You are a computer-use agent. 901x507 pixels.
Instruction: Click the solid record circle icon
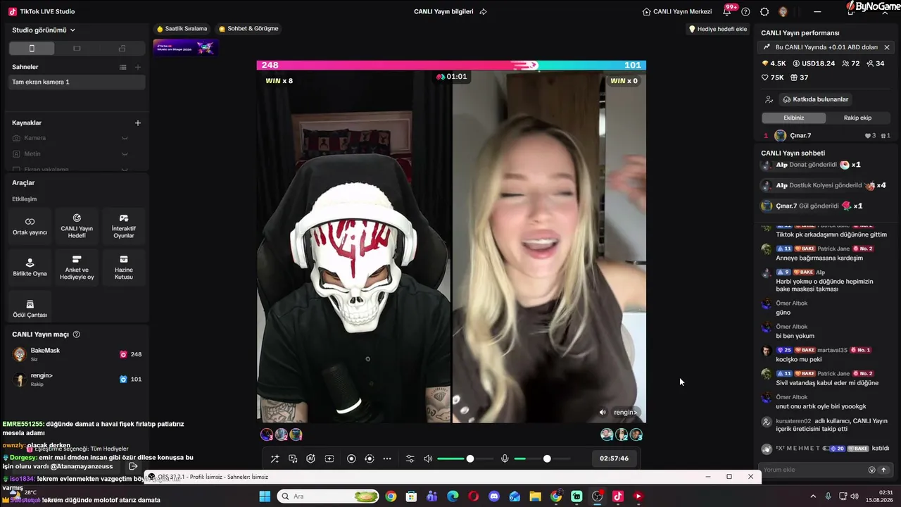(351, 458)
